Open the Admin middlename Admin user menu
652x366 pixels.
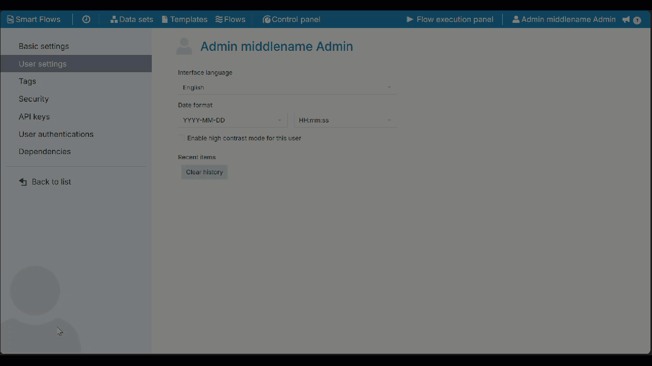click(564, 19)
